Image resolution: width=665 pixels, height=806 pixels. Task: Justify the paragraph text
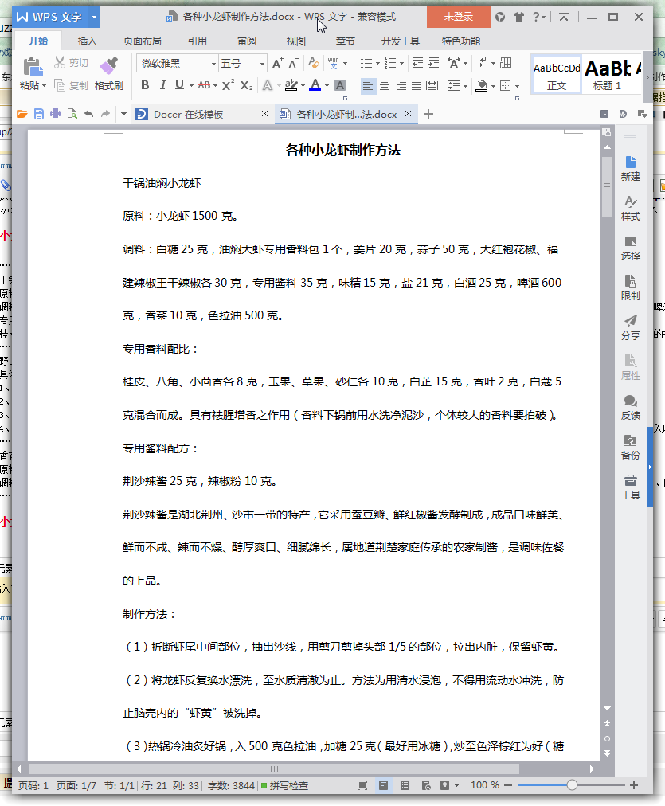point(417,85)
